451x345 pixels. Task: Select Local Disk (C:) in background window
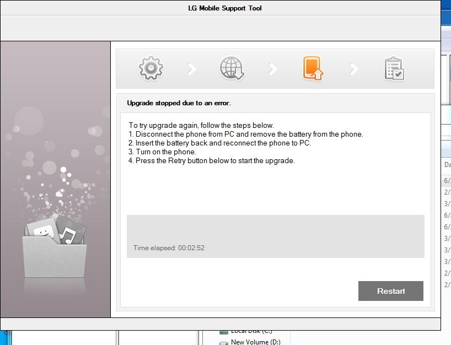tap(251, 332)
